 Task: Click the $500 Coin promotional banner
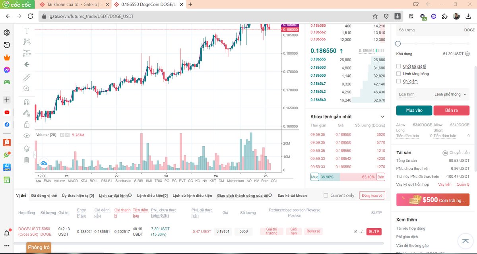click(x=433, y=200)
